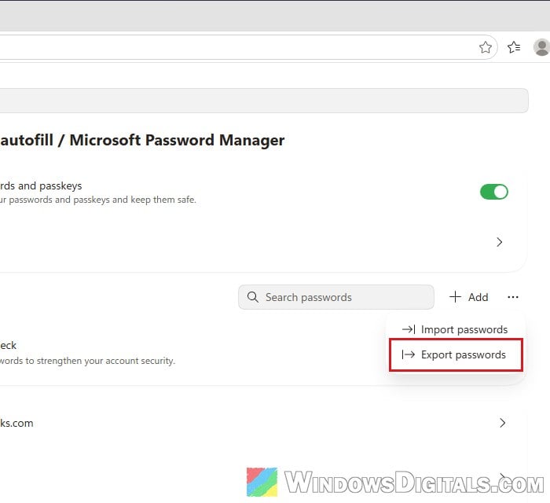Select Import passwords from the menu
550x503 pixels.
click(455, 329)
